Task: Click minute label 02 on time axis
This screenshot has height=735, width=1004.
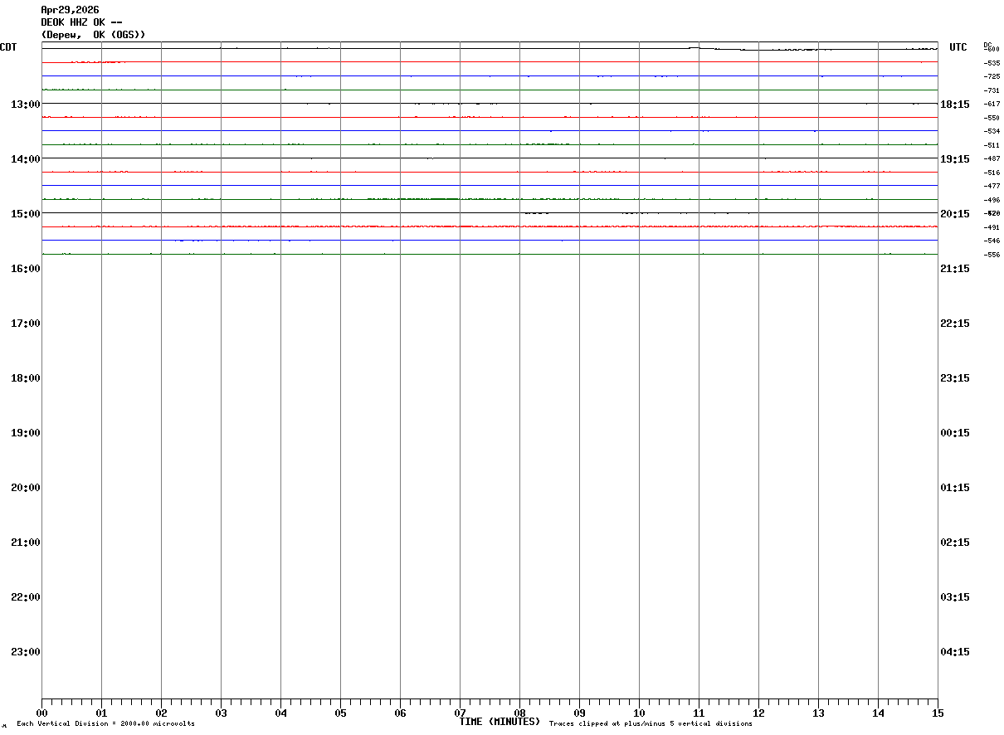Action: tap(161, 713)
